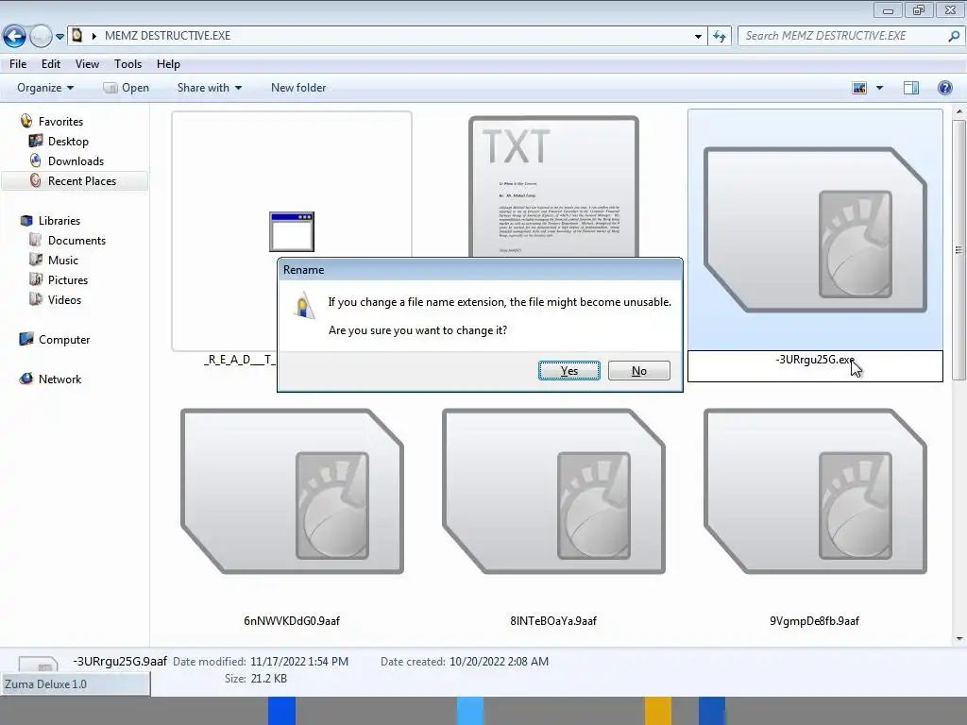Click the search magnifier icon
This screenshot has width=967, height=725.
pyautogui.click(x=954, y=36)
